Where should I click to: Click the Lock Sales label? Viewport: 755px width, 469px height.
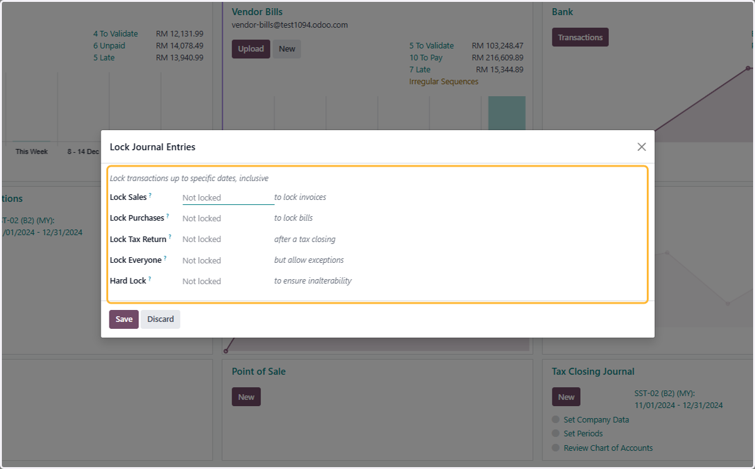pos(128,197)
